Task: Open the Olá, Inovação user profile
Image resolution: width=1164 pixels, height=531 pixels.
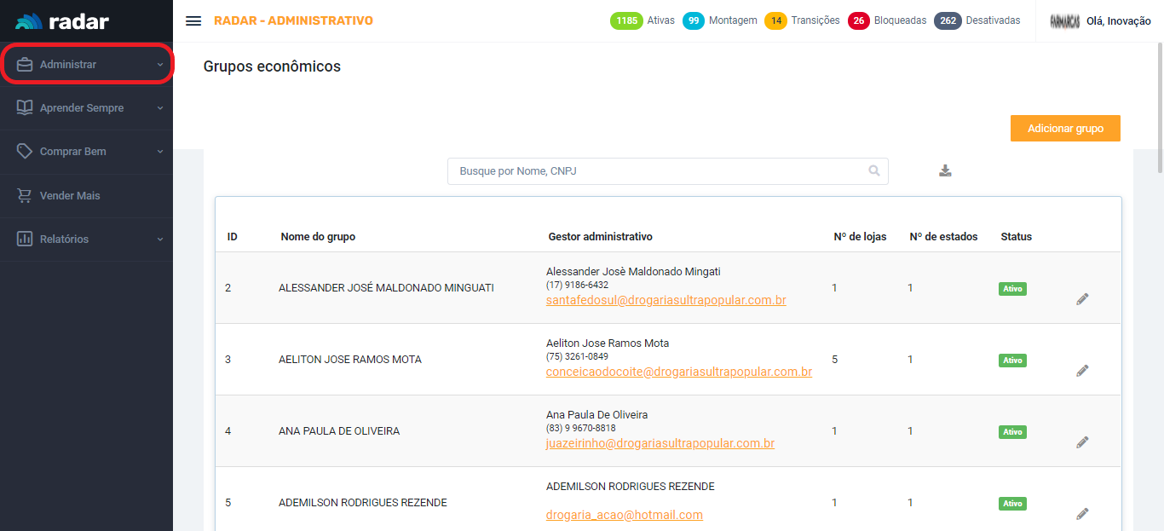Action: (x=1118, y=21)
